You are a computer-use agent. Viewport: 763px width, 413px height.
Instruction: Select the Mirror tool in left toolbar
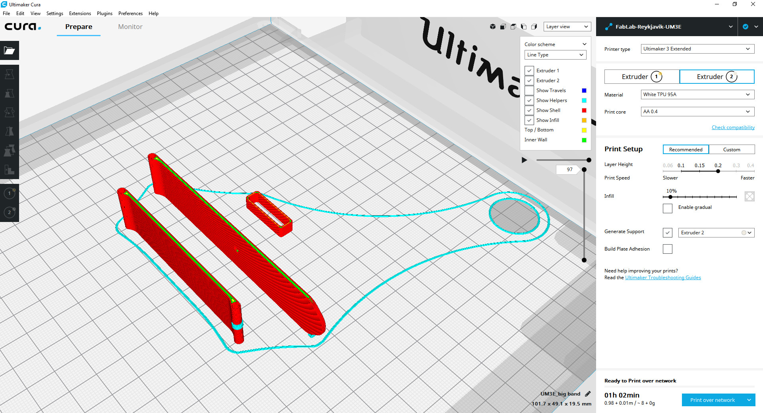(x=10, y=131)
